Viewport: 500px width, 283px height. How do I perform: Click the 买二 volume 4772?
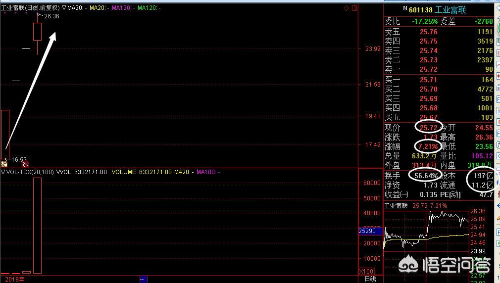click(485, 89)
